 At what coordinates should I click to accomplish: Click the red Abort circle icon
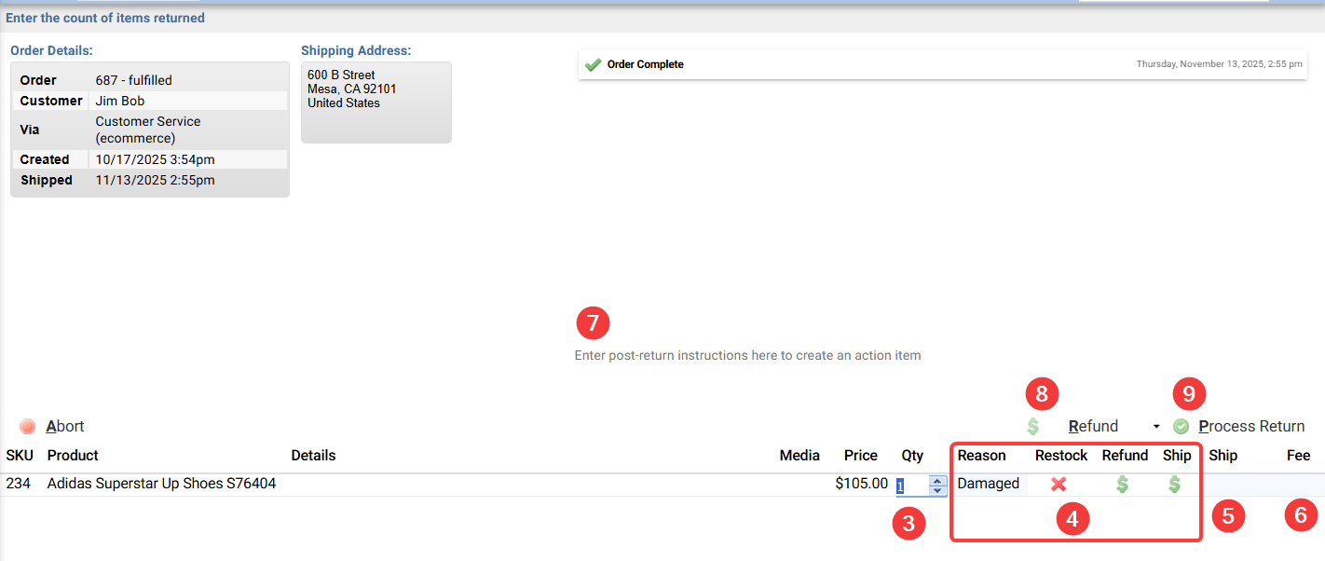(28, 426)
